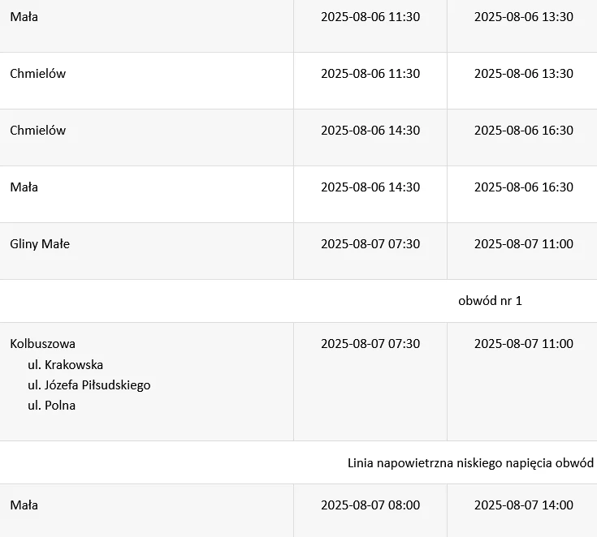Screen dimensions: 597x537
Task: Select the first Mała row name
Action: [24, 17]
